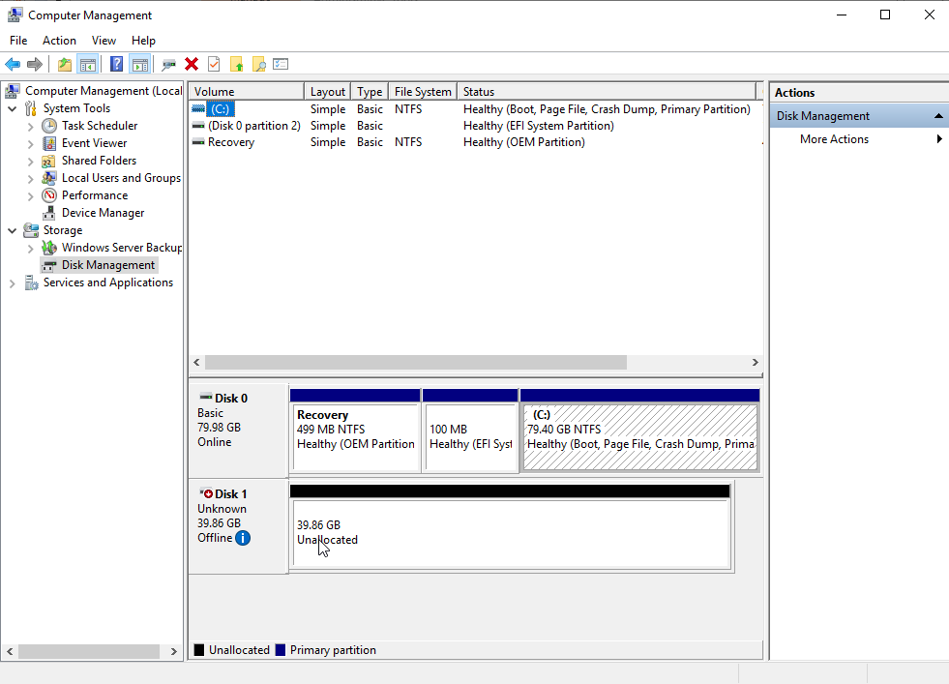Click the document with checkmark toolbar icon
949x684 pixels.
tap(214, 64)
